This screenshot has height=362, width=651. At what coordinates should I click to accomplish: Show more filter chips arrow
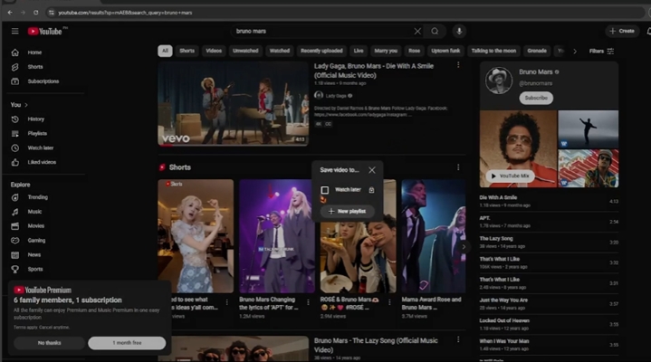575,51
